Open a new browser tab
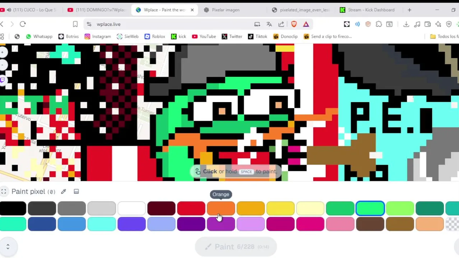459x258 pixels. [409, 10]
